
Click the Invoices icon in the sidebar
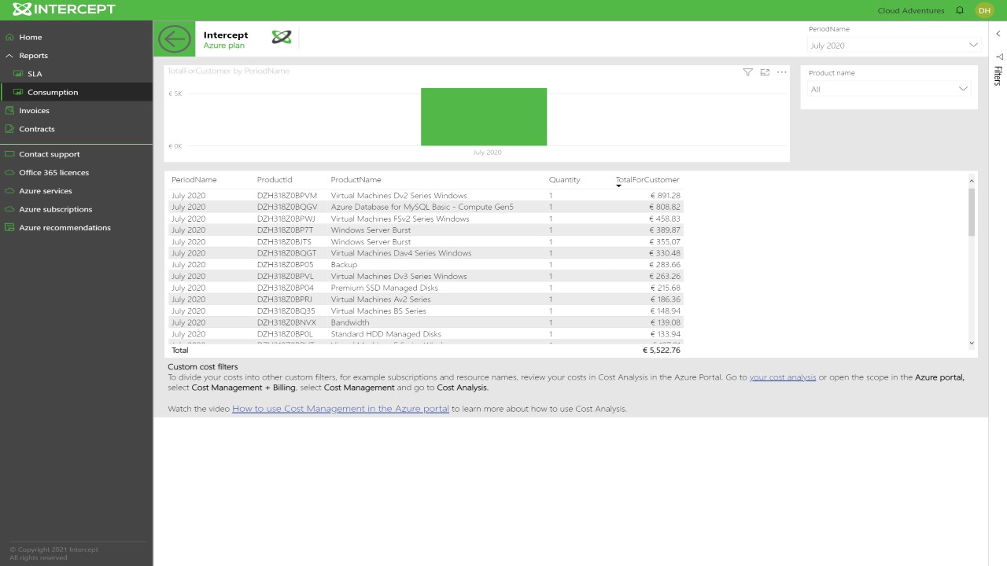tap(9, 111)
